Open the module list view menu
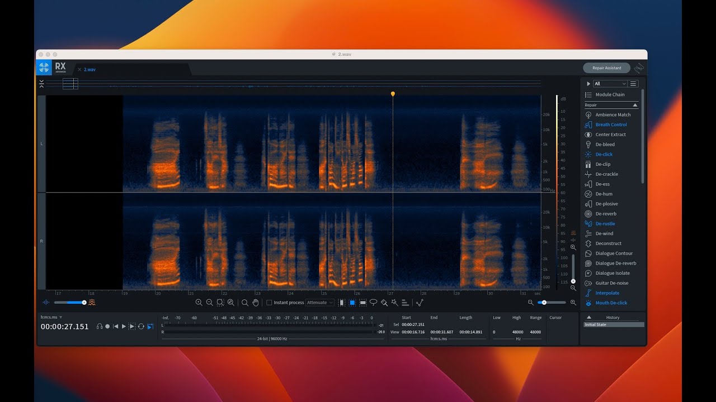The image size is (716, 402). [633, 84]
